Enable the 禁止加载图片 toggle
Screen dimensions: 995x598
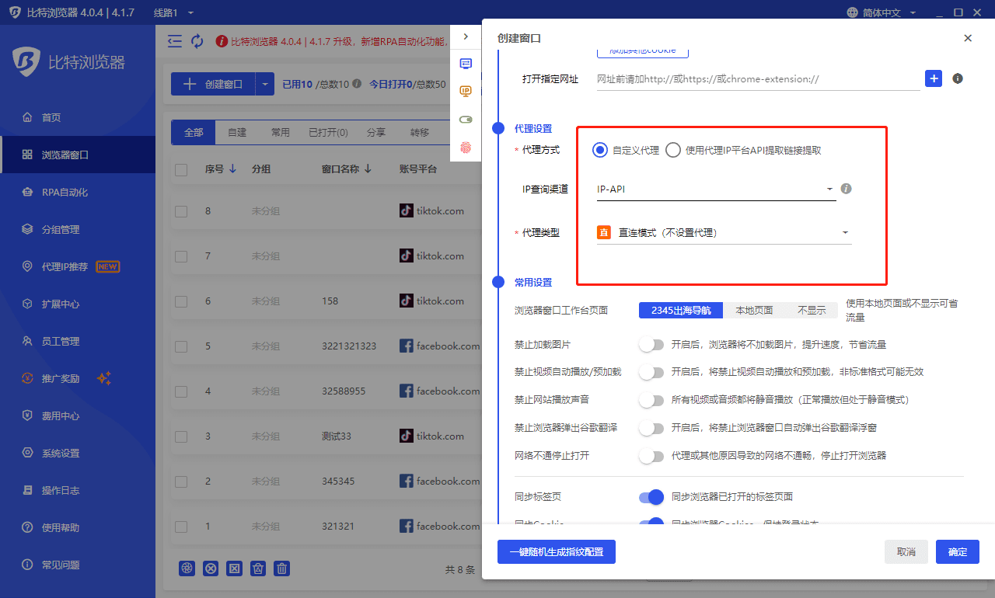tap(651, 343)
